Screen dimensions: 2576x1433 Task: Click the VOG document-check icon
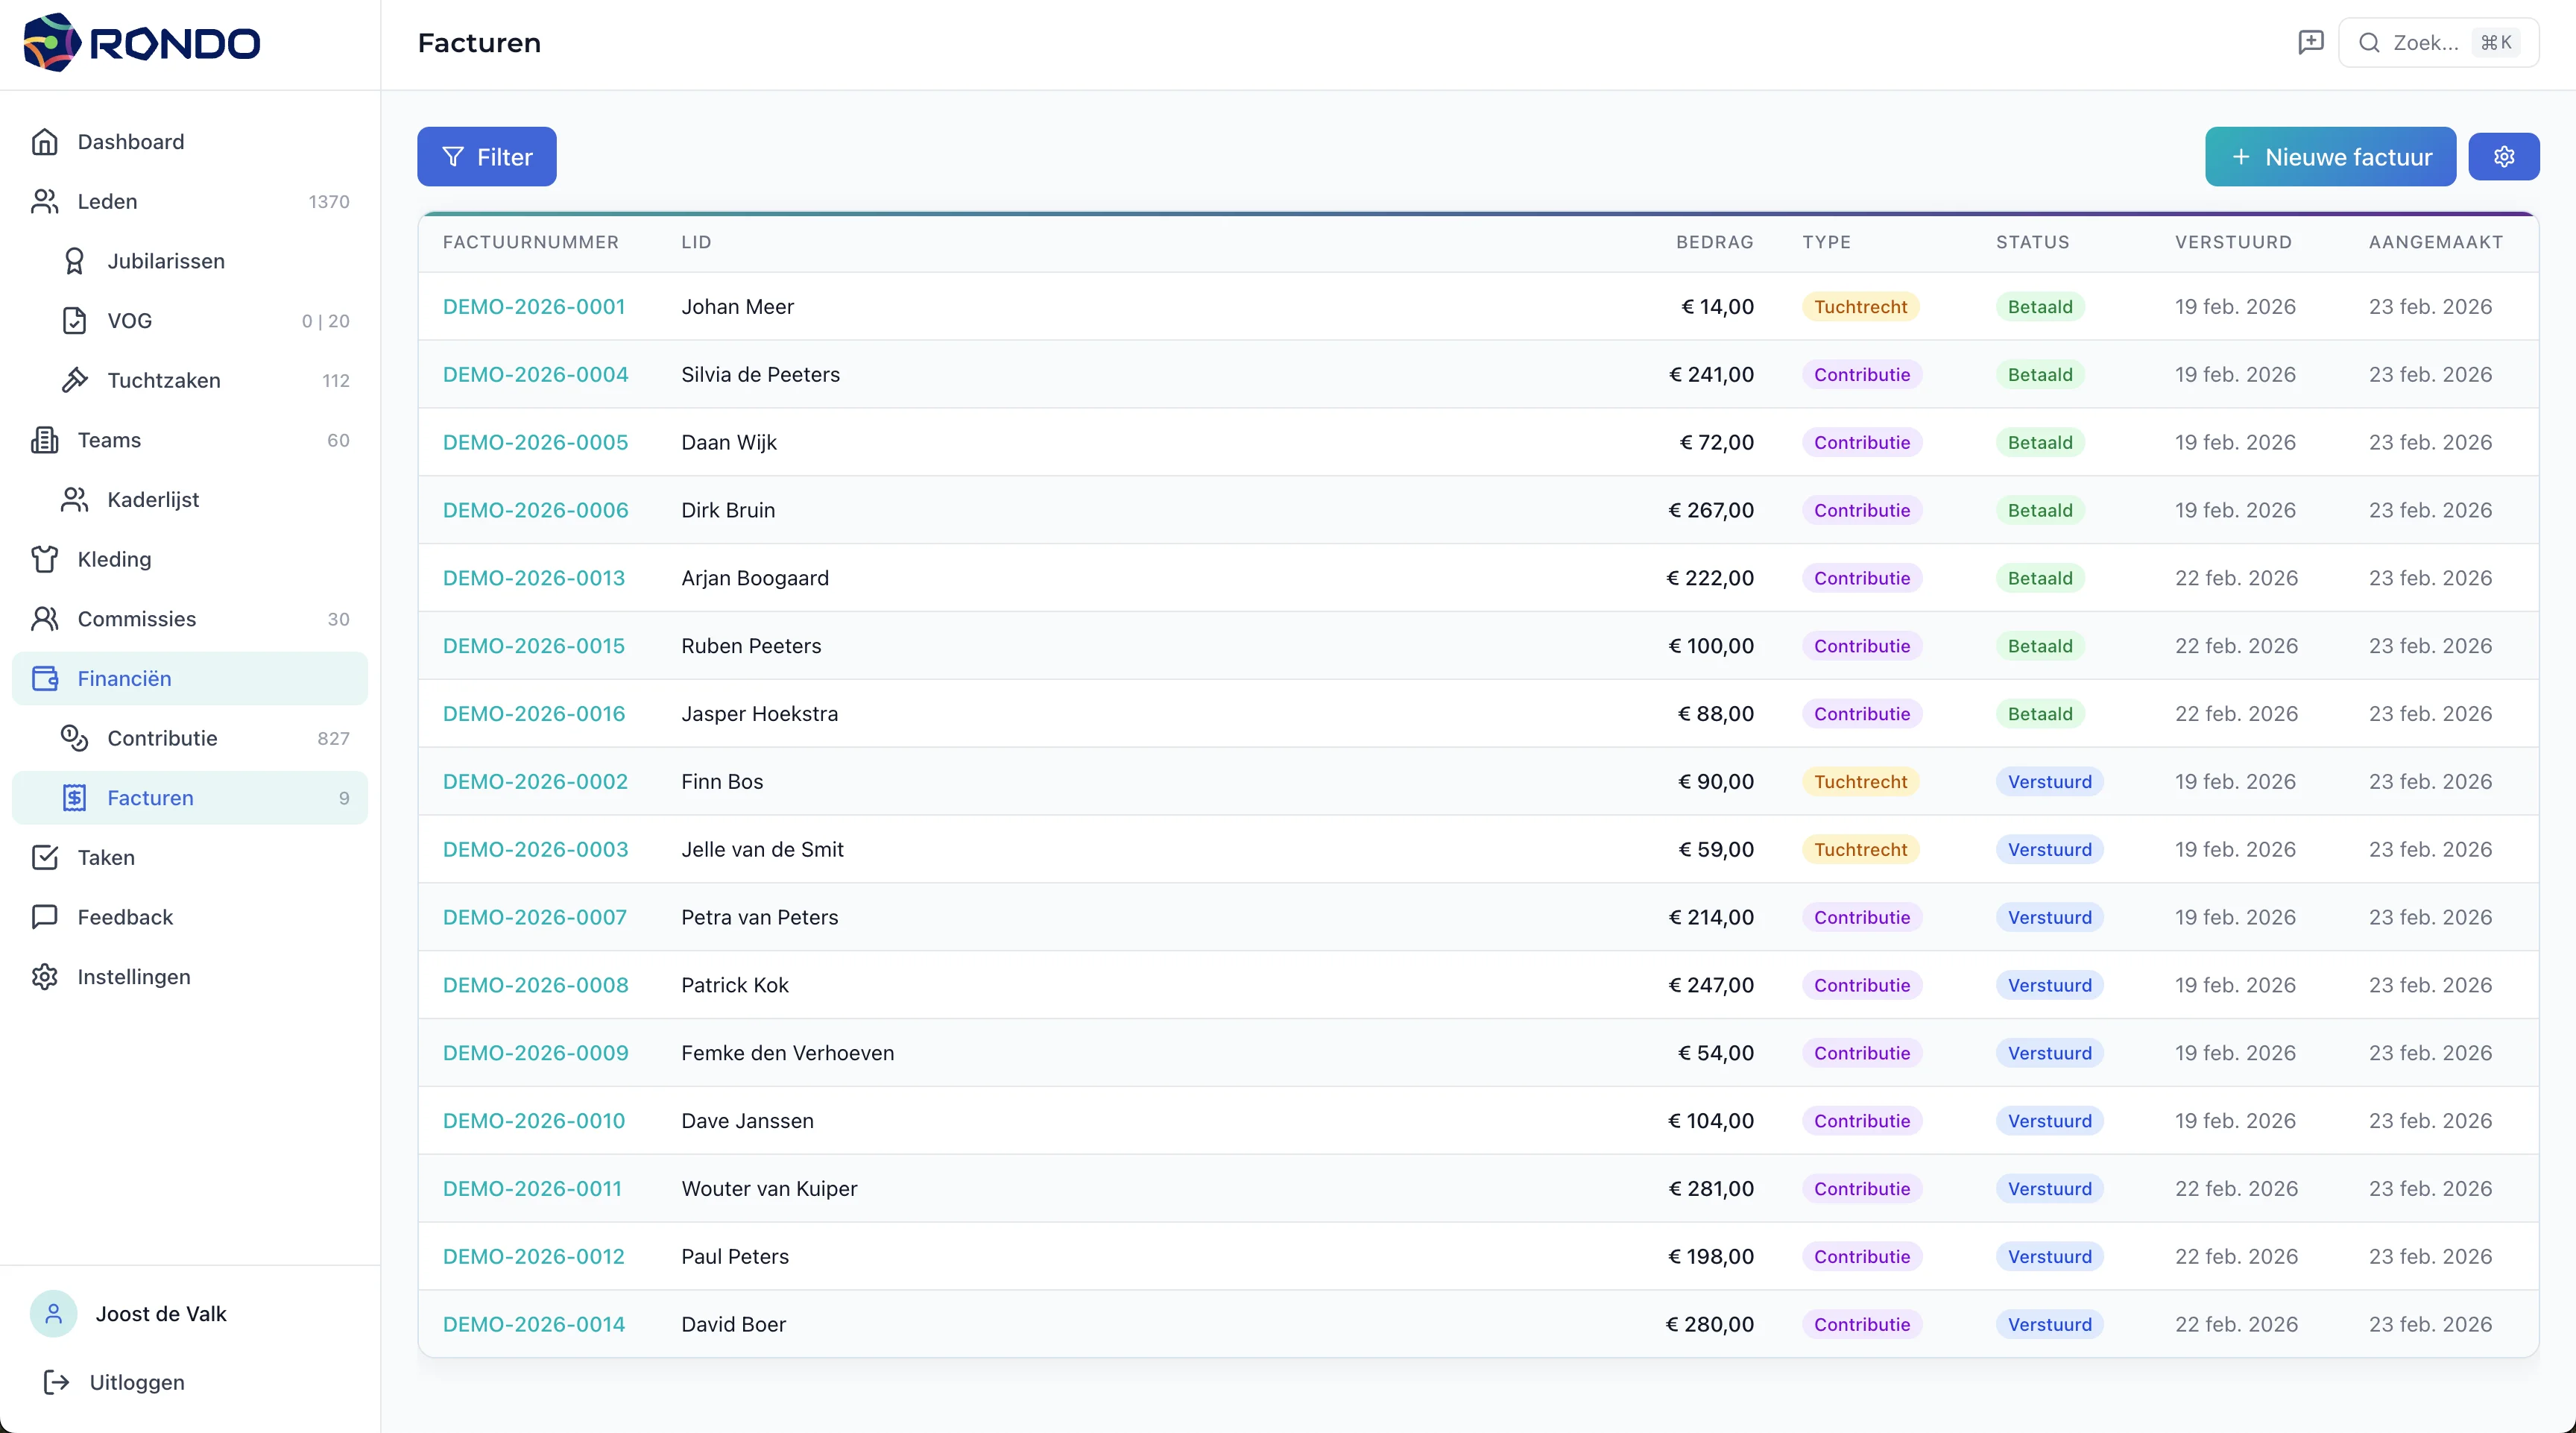(75, 321)
